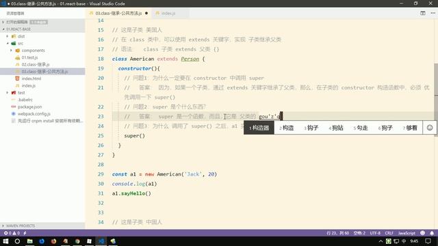Open webpack.config.js in the explorer
The height and width of the screenshot is (246, 438).
tap(34, 114)
